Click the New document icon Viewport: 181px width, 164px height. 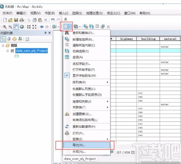(5, 20)
